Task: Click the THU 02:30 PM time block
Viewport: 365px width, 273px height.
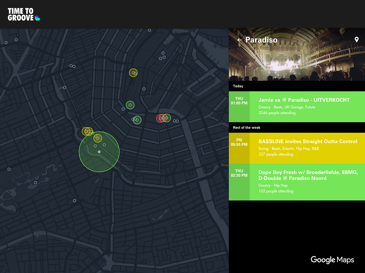Action: (x=239, y=182)
